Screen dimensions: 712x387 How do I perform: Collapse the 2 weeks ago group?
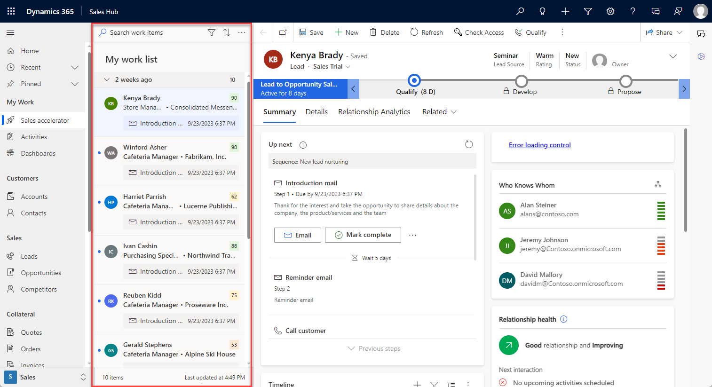(107, 79)
